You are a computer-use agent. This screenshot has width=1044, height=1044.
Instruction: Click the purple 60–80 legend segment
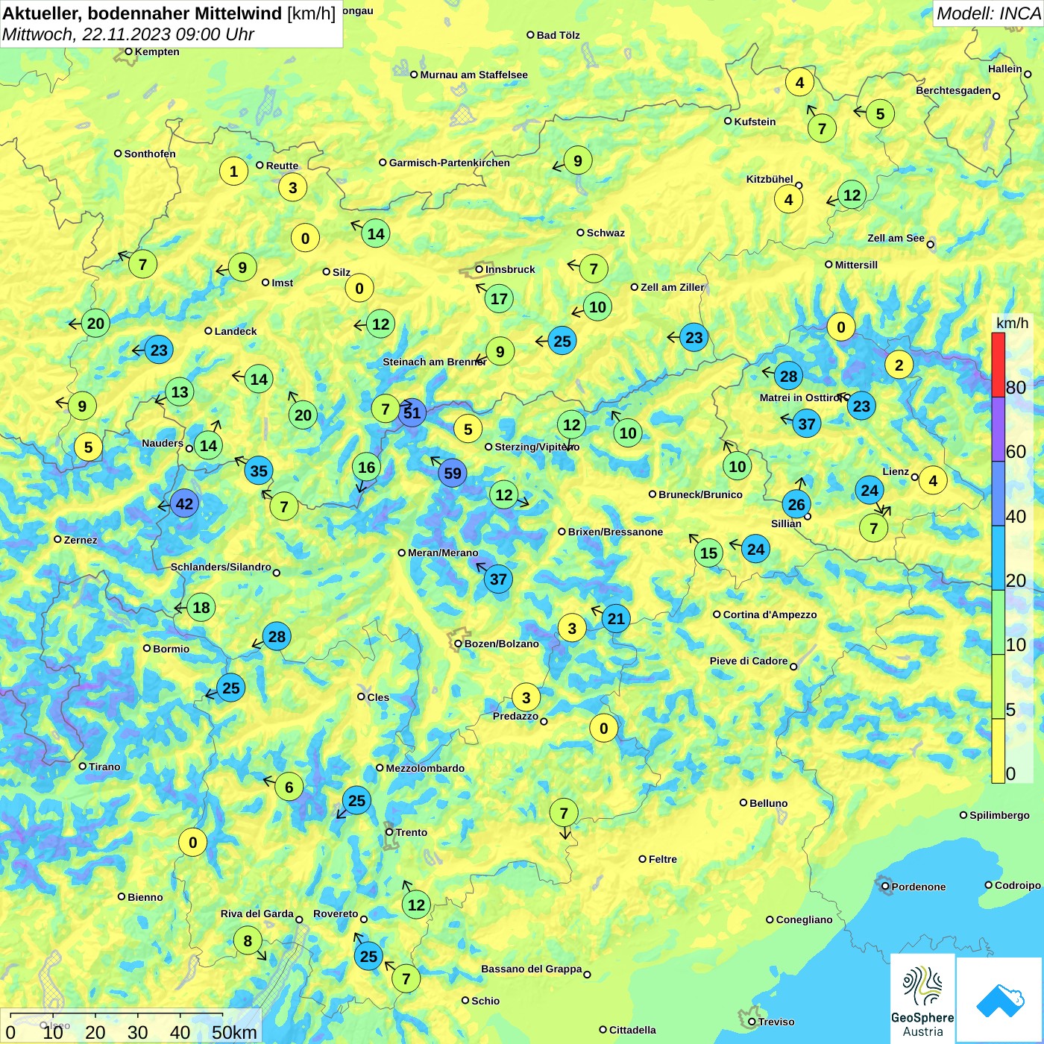pos(998,430)
